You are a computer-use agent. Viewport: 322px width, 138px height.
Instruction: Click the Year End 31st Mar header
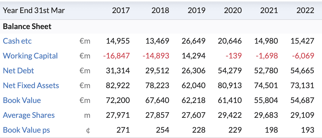coord(34,10)
